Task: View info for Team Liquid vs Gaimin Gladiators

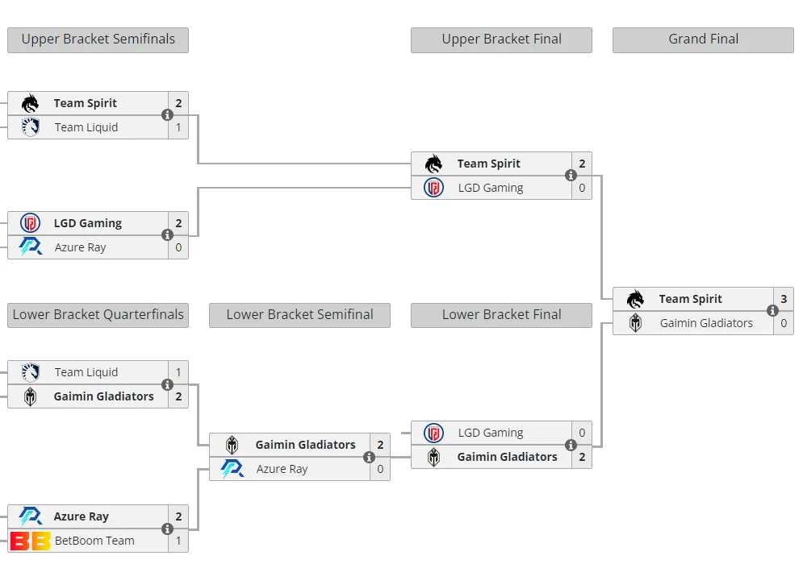Action: [x=167, y=384]
